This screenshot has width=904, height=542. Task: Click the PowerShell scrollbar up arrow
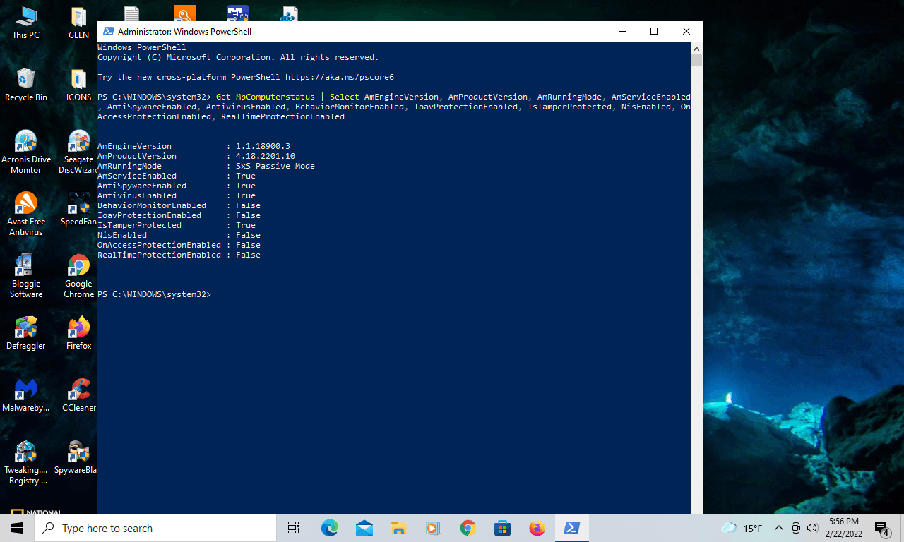[x=696, y=49]
